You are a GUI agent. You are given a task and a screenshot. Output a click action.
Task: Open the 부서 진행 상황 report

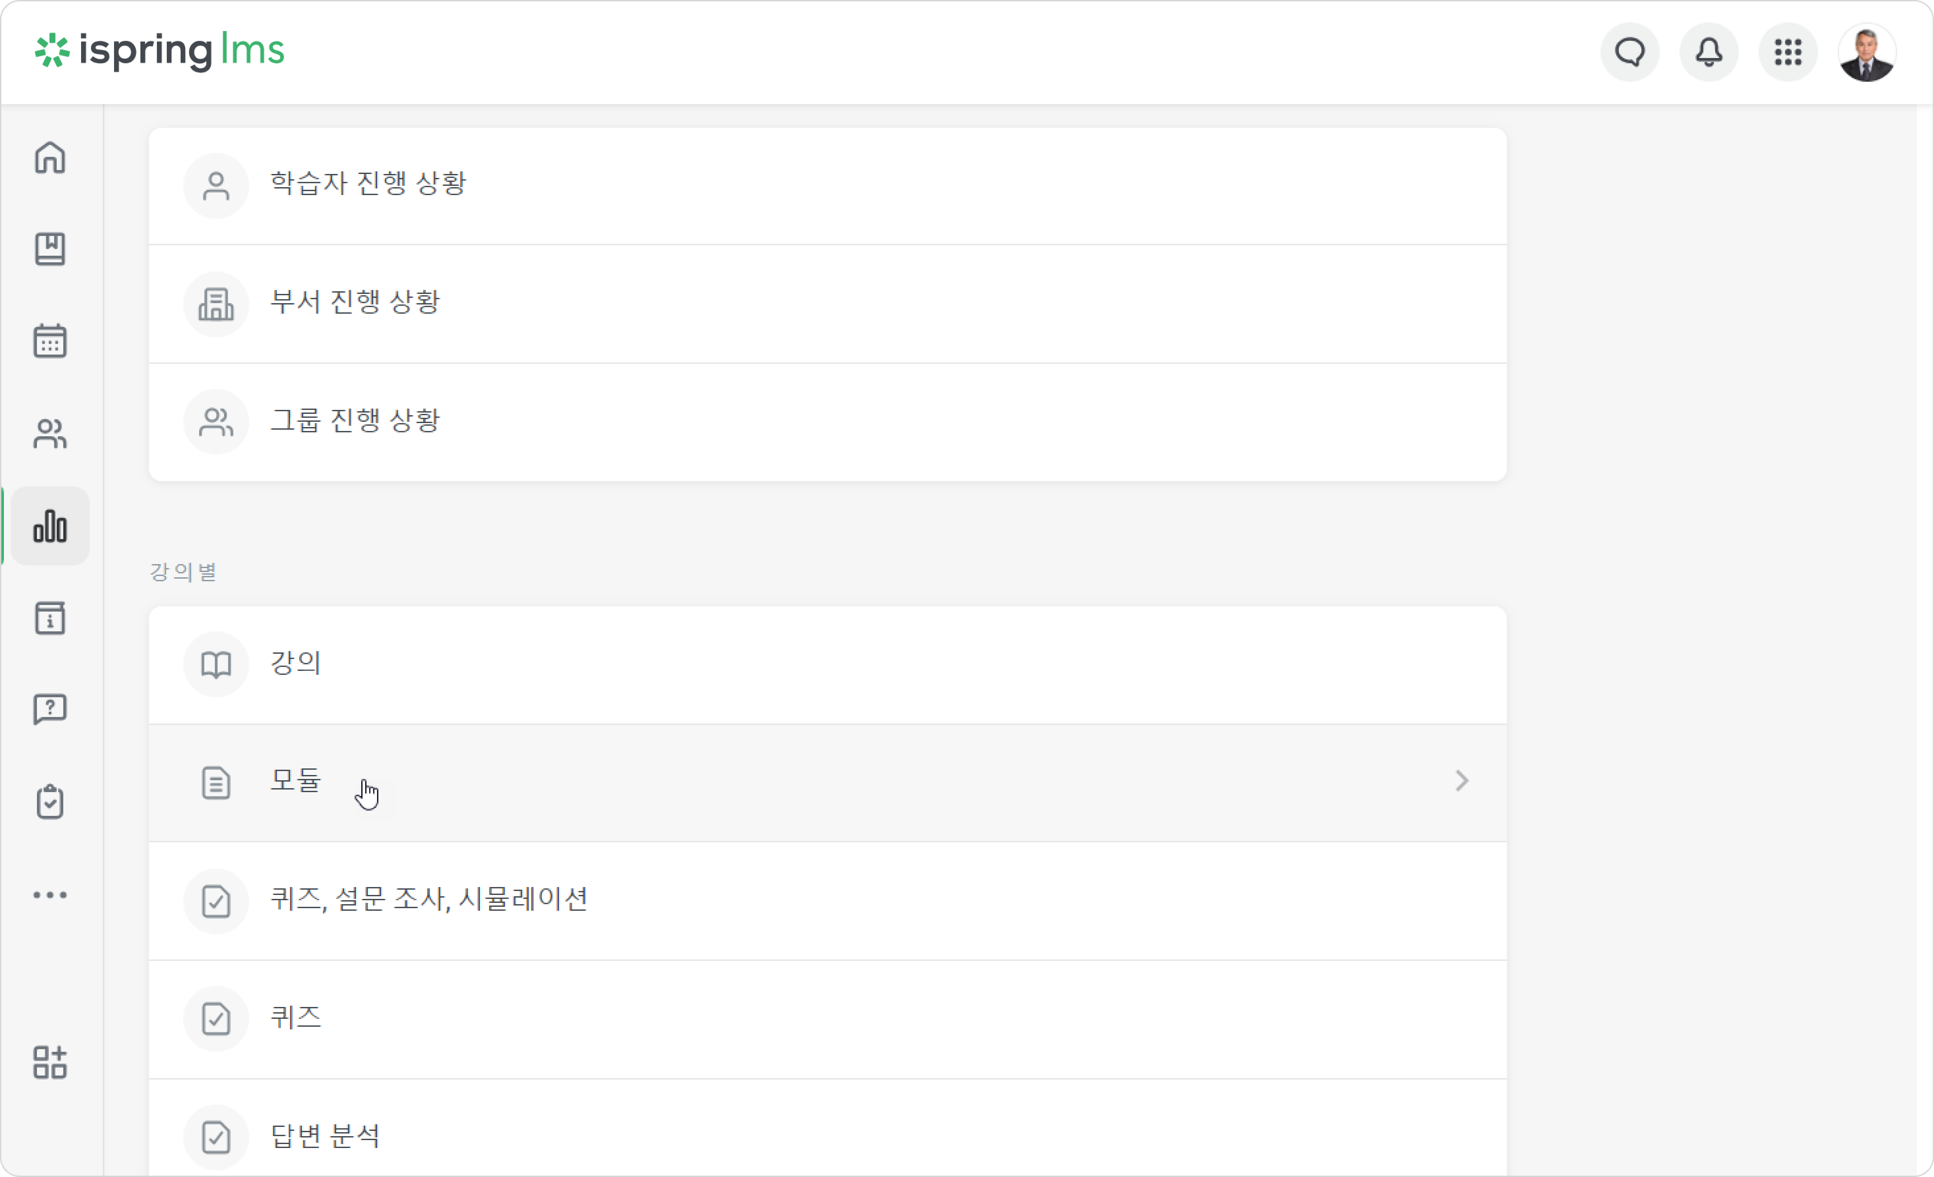[x=827, y=304]
